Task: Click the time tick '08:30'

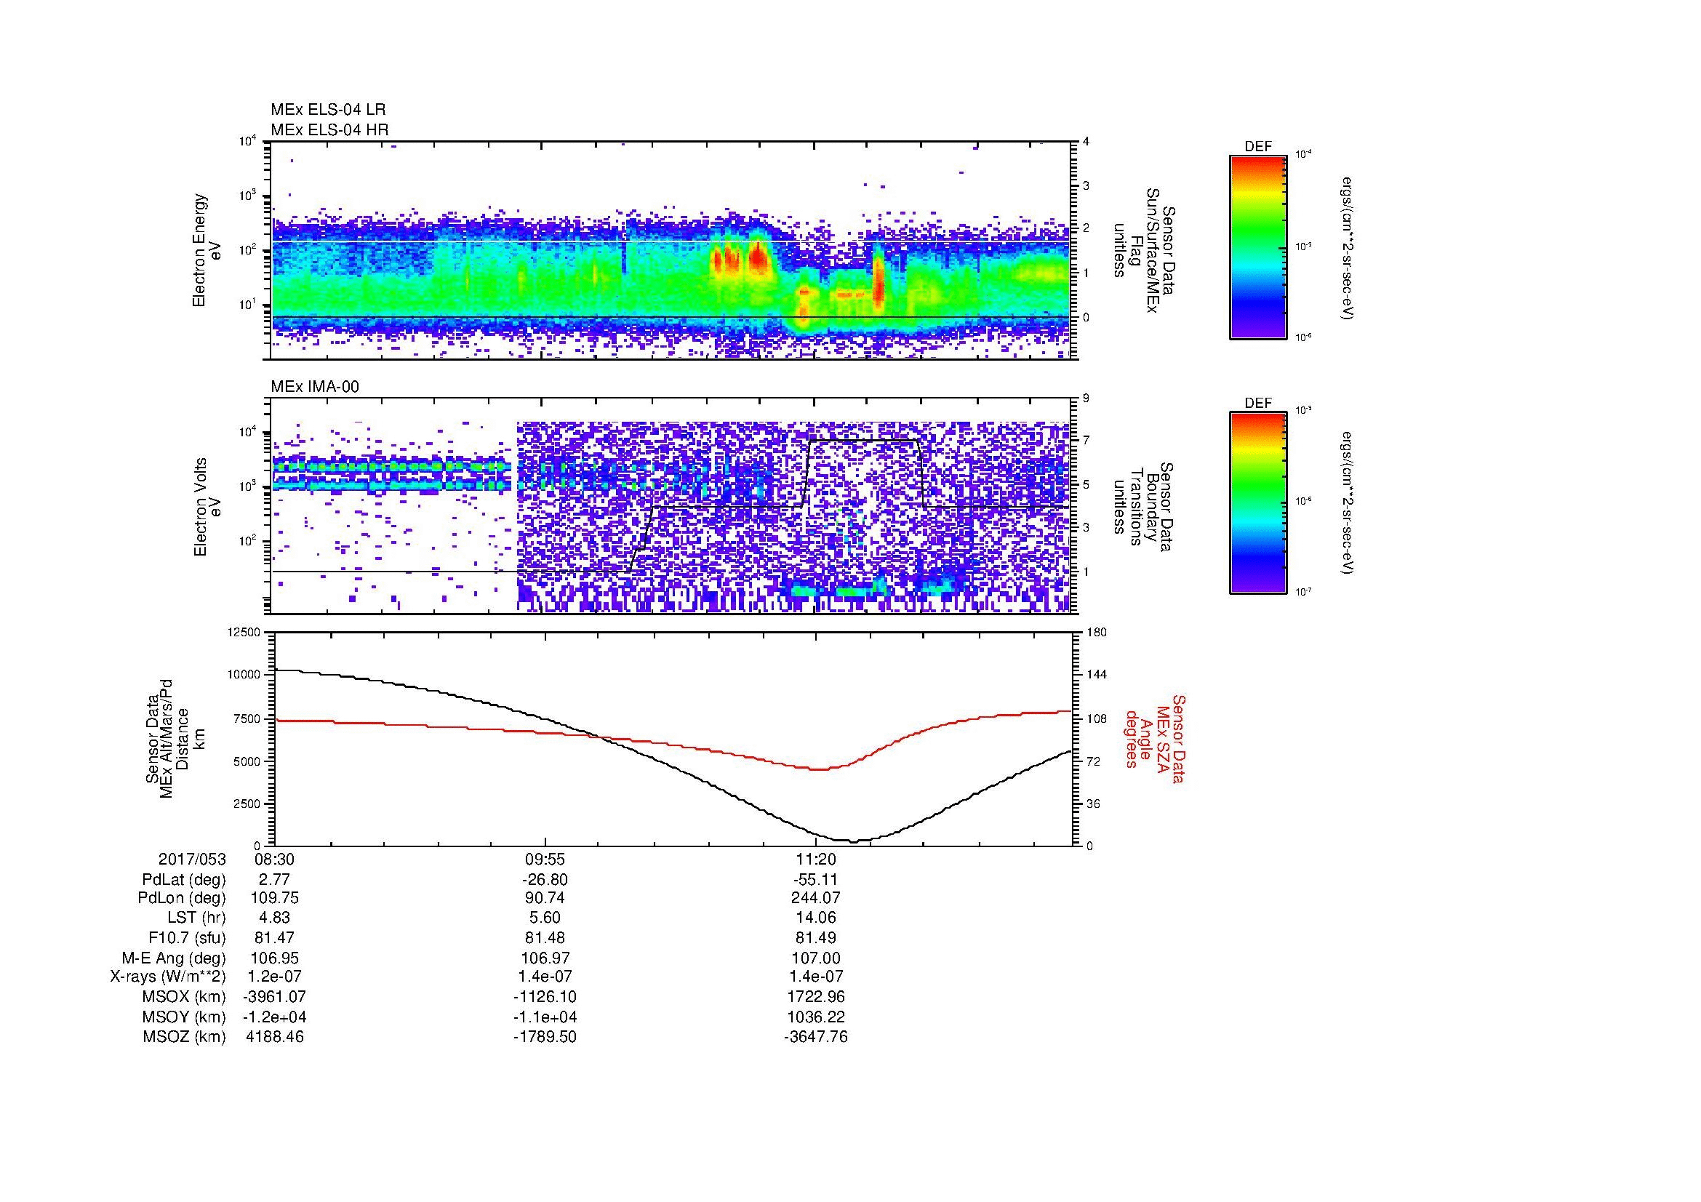Action: point(273,859)
